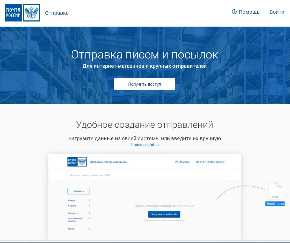Click the XLSX file icon
The width and height of the screenshot is (290, 243).
coord(275,190)
